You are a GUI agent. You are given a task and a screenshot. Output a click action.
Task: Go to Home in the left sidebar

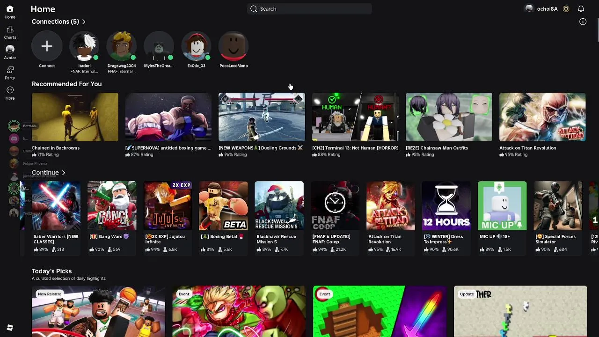coord(10,12)
